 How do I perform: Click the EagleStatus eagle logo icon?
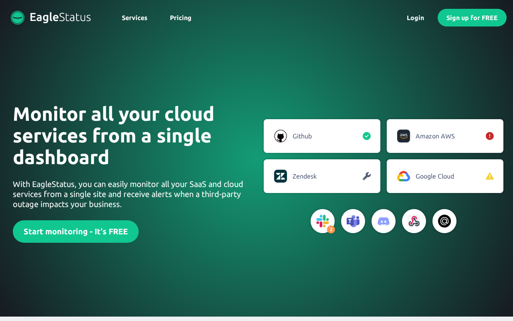(18, 18)
